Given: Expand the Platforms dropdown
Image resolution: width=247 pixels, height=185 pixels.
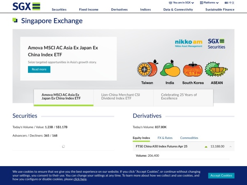Looking at the screenshot, I should pos(209,3).
